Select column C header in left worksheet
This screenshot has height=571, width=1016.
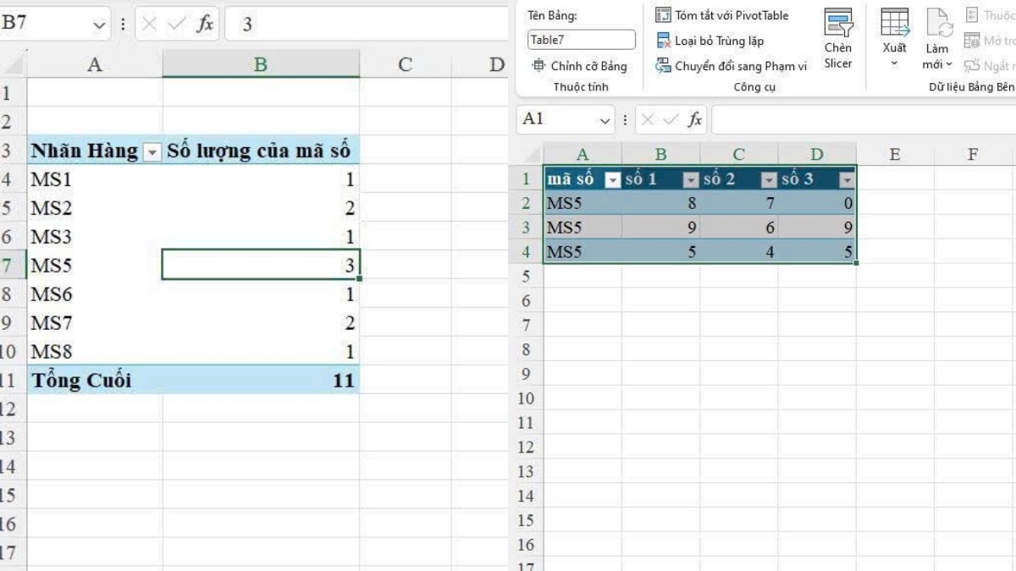pos(406,64)
